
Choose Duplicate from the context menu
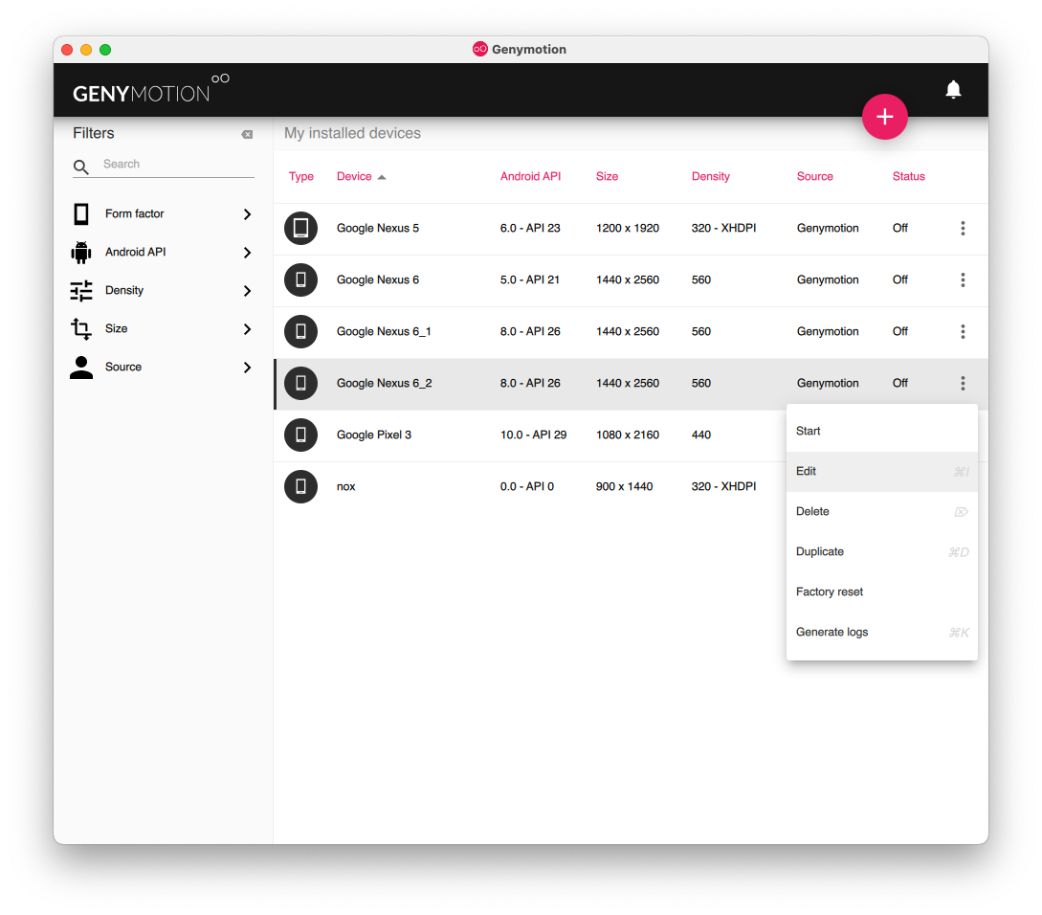click(x=882, y=552)
